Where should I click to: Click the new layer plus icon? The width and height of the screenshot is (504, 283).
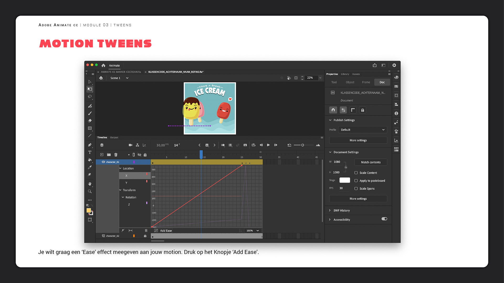(x=102, y=155)
